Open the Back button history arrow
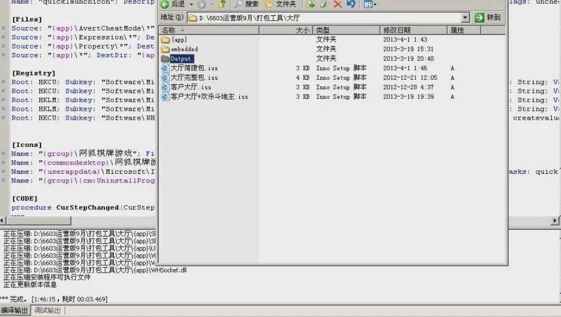The width and height of the screenshot is (561, 317). point(191,4)
